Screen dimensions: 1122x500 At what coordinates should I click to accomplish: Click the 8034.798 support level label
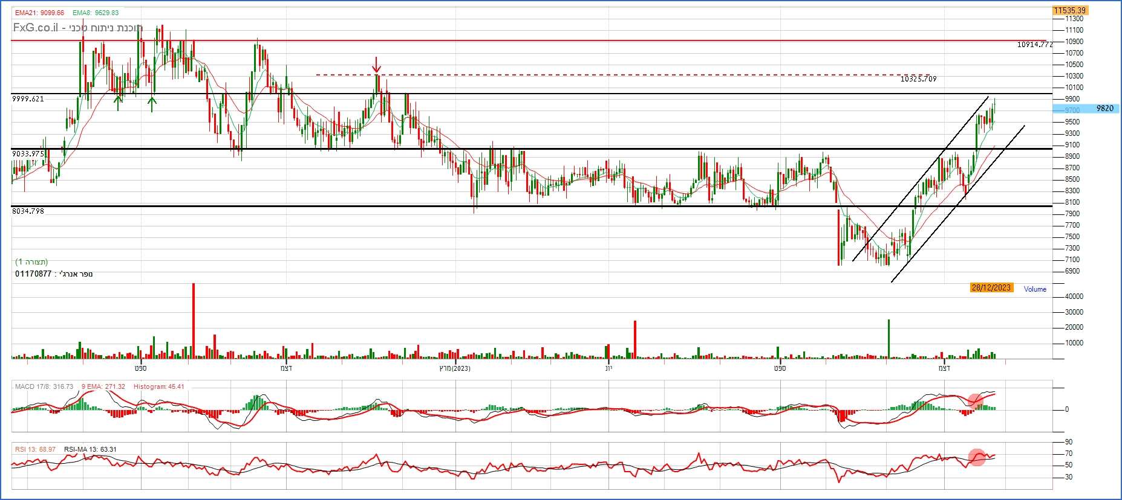pos(28,211)
